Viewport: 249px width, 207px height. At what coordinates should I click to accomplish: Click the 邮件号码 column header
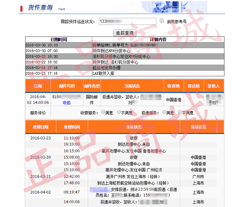click(67, 86)
